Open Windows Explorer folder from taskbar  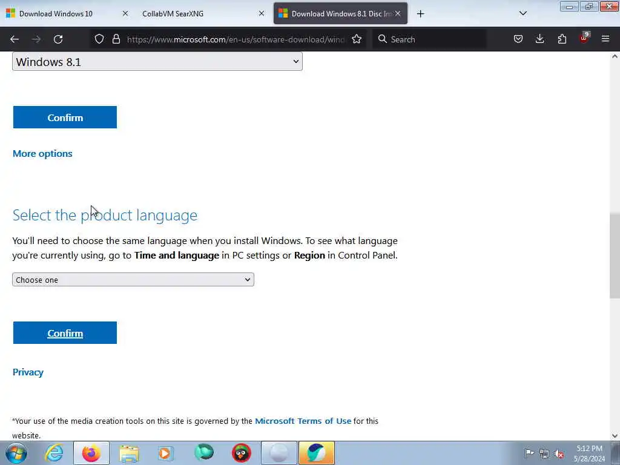tap(129, 453)
